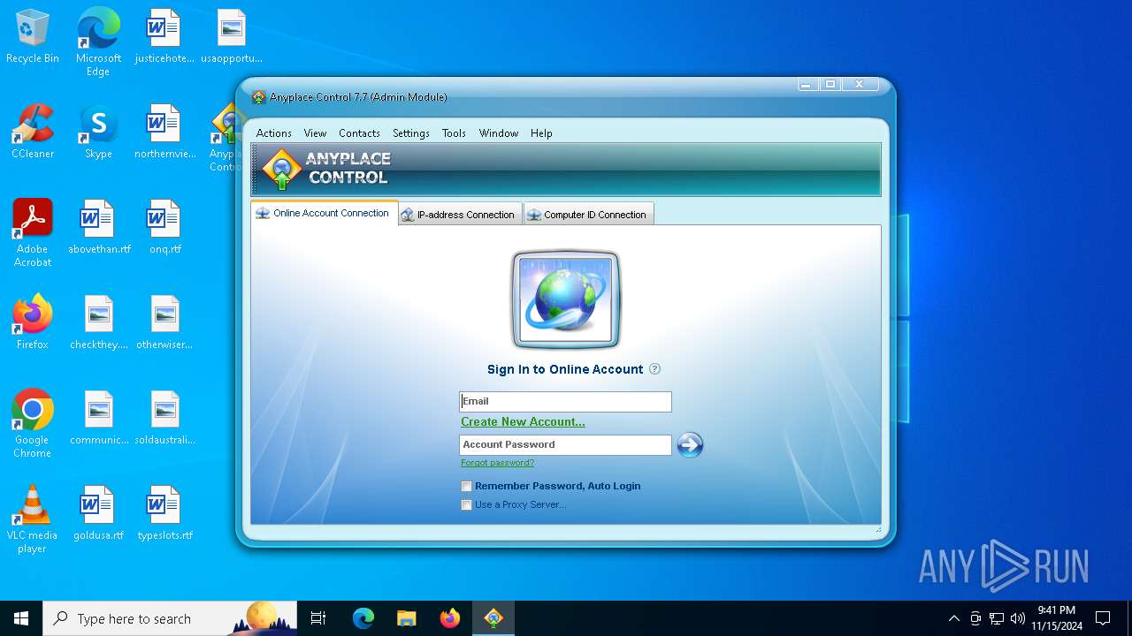
Task: Open Google Chrome desktop shortcut
Action: (33, 424)
